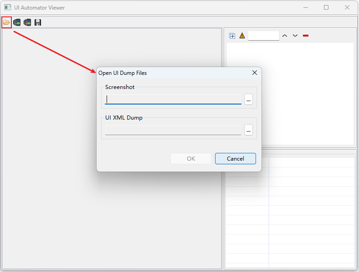Click the Screenshot path text field

point(173,99)
